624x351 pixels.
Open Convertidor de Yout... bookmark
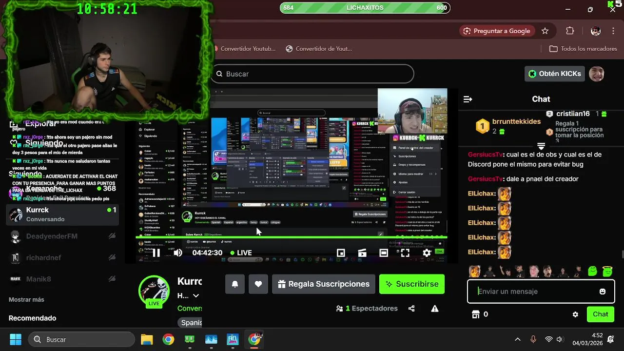click(x=319, y=49)
